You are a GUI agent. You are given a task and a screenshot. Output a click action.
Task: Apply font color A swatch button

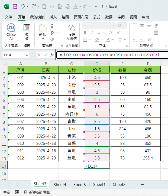pos(108,40)
